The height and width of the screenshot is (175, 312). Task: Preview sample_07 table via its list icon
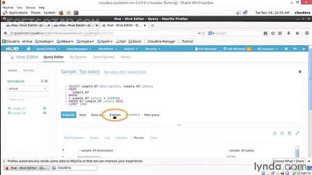click(45, 108)
